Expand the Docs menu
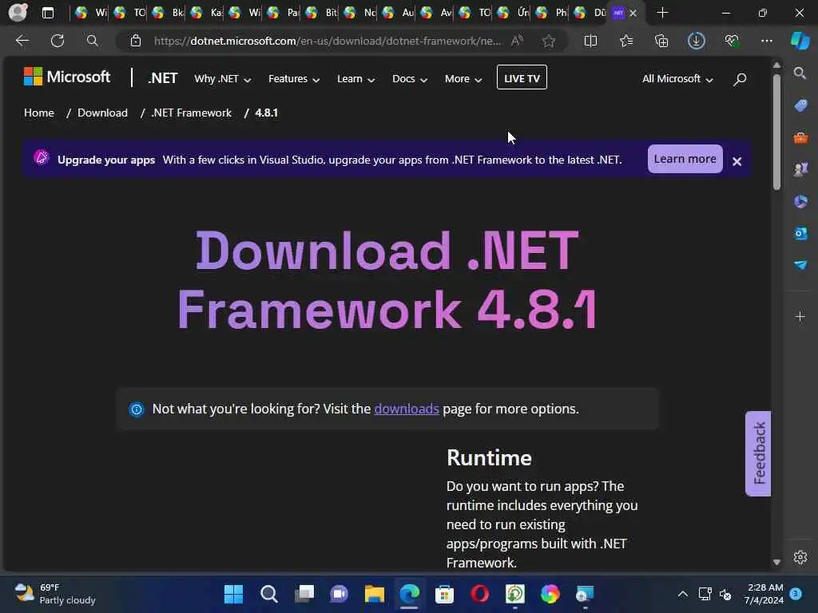 coord(410,79)
